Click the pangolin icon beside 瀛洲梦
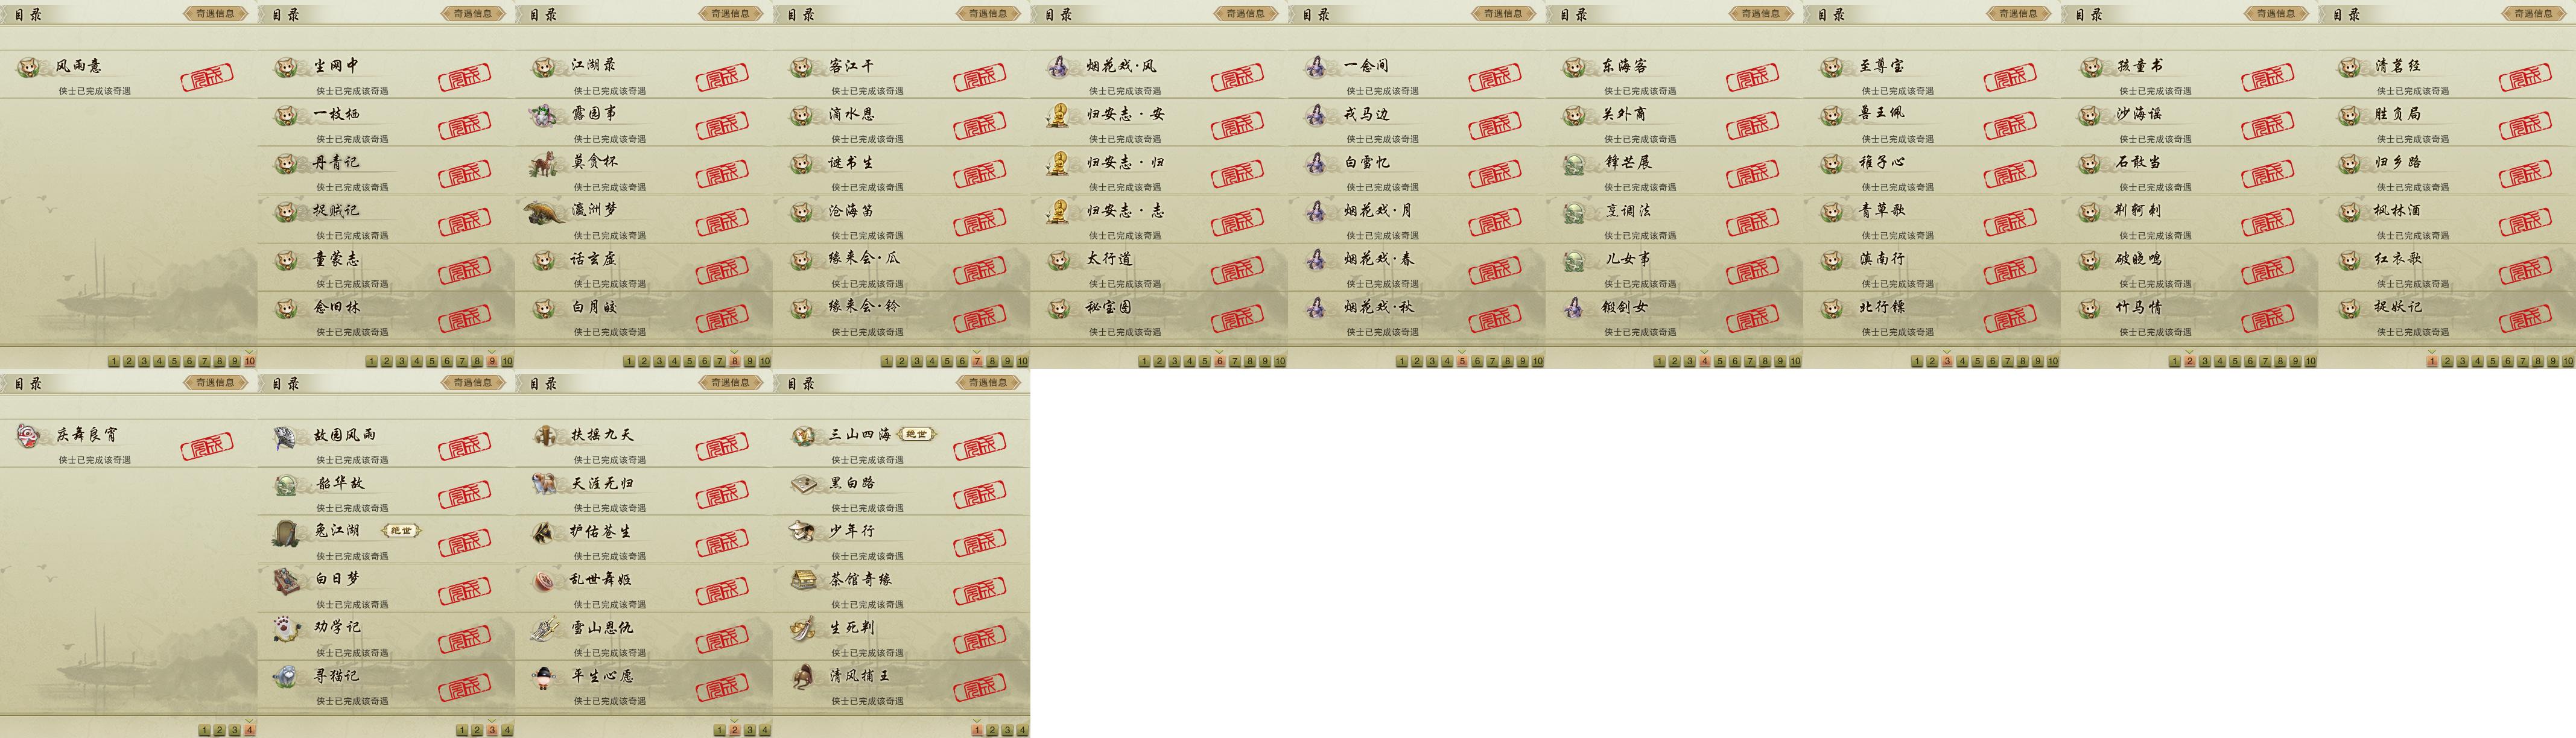The width and height of the screenshot is (2576, 738). (544, 212)
